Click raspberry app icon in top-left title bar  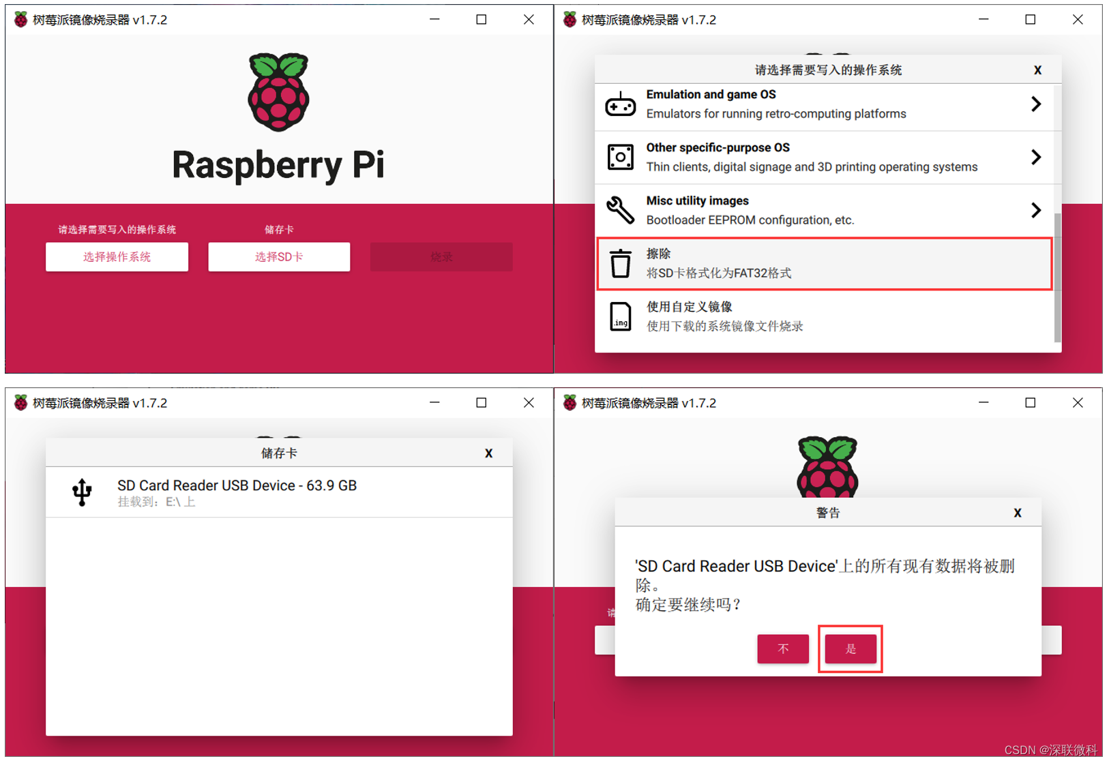coord(20,20)
